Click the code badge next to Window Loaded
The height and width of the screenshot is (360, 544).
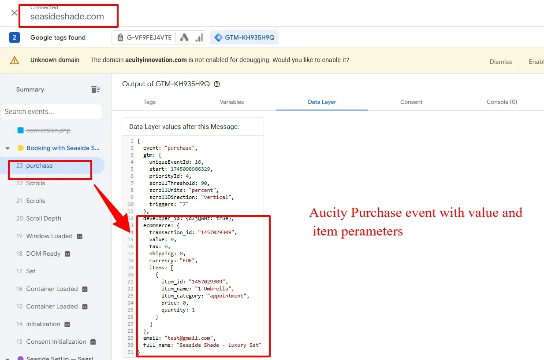pos(79,236)
